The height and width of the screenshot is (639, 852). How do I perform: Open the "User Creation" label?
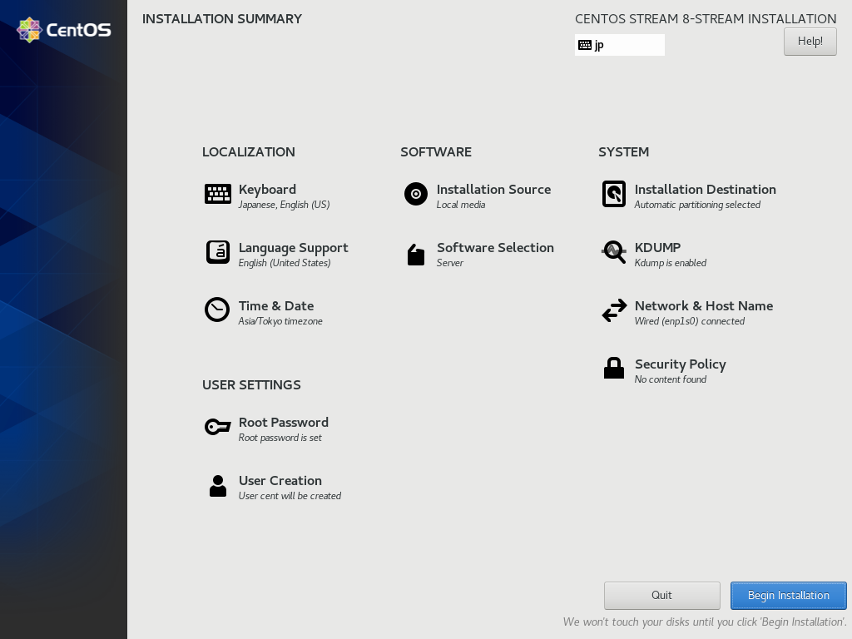(x=280, y=481)
